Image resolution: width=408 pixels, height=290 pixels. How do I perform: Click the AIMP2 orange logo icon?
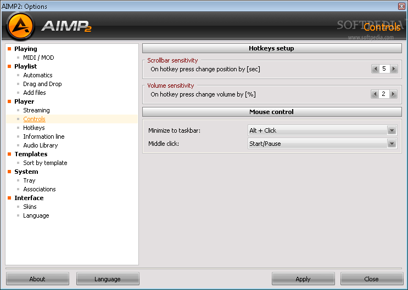(x=20, y=26)
